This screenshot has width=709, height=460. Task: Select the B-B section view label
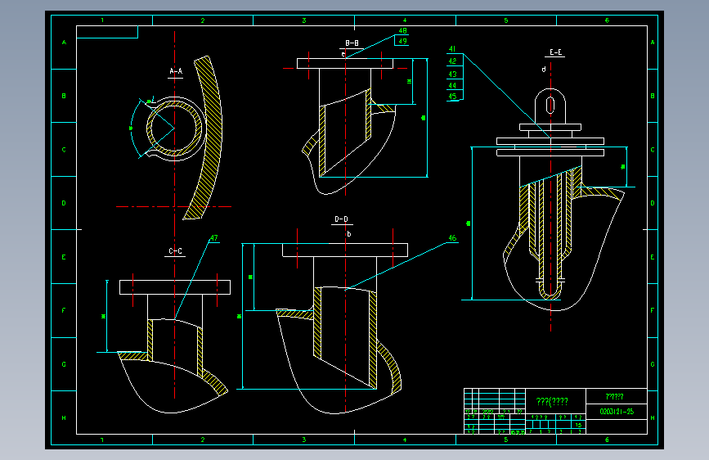pos(352,43)
